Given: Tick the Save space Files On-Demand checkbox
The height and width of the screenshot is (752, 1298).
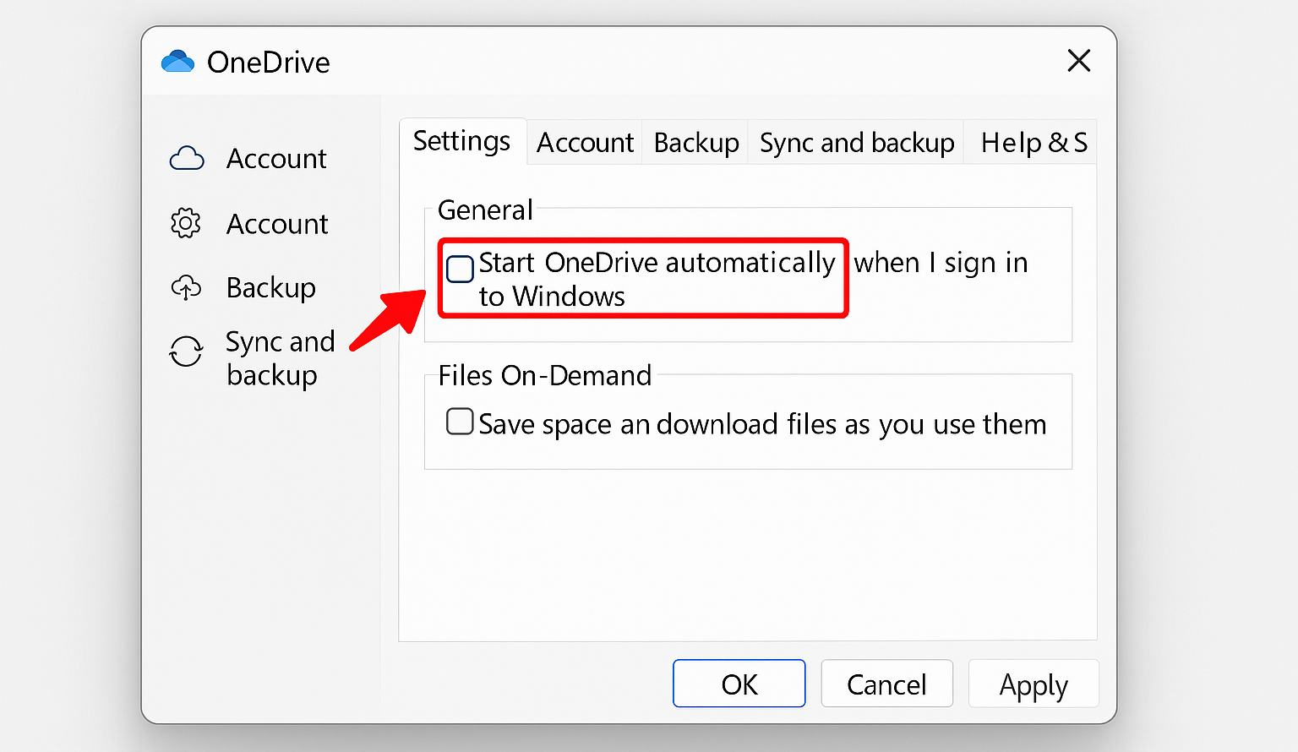Looking at the screenshot, I should [x=460, y=421].
